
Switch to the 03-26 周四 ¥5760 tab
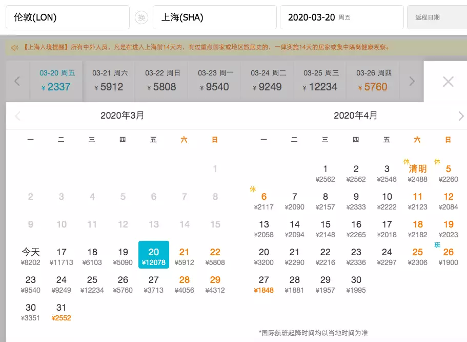pos(372,81)
